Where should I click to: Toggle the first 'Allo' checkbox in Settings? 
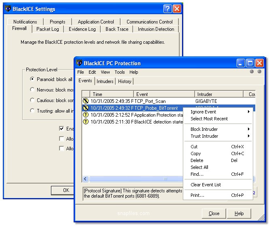tap(61, 139)
